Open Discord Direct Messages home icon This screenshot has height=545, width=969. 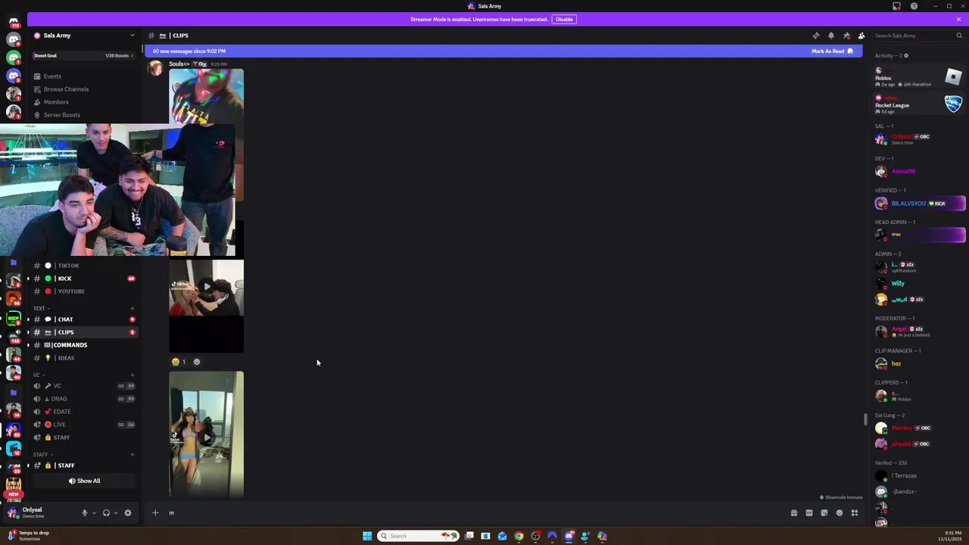[14, 22]
